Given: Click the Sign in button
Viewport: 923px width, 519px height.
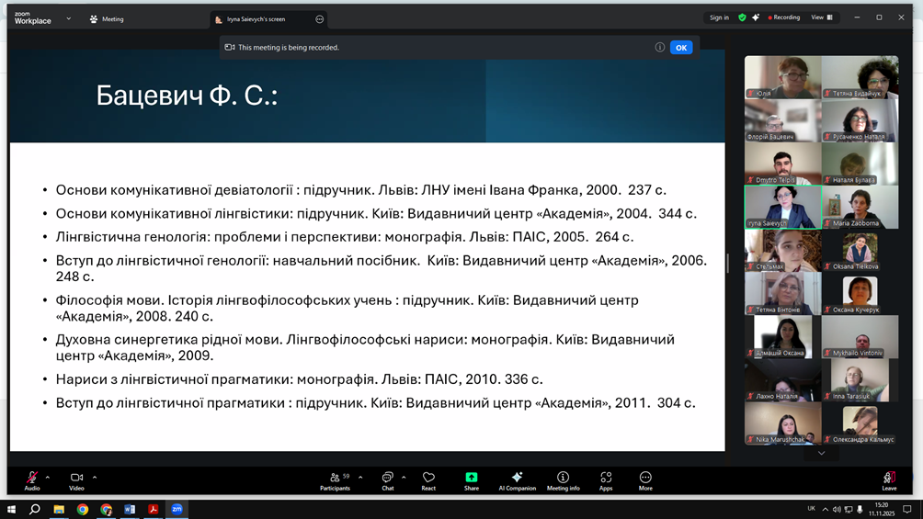Looking at the screenshot, I should [x=719, y=17].
